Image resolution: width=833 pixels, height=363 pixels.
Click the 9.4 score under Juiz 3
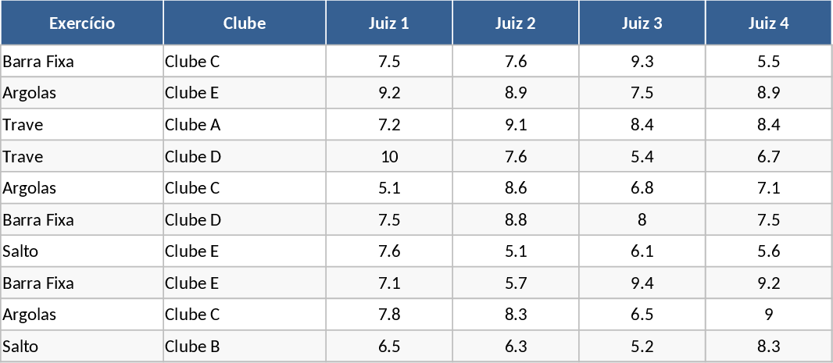point(642,283)
